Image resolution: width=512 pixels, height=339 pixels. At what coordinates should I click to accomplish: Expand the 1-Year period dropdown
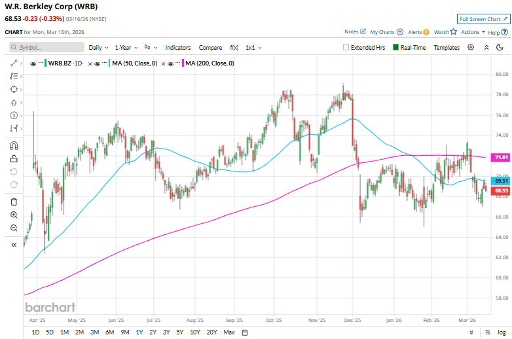coord(126,48)
